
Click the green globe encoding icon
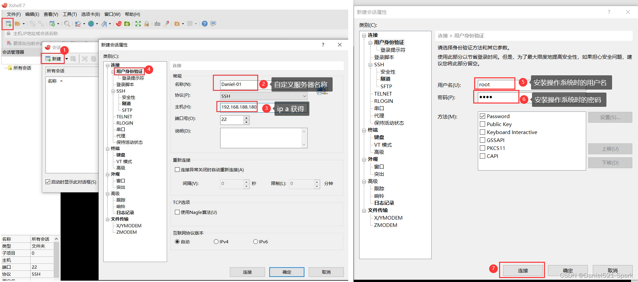tap(91, 24)
